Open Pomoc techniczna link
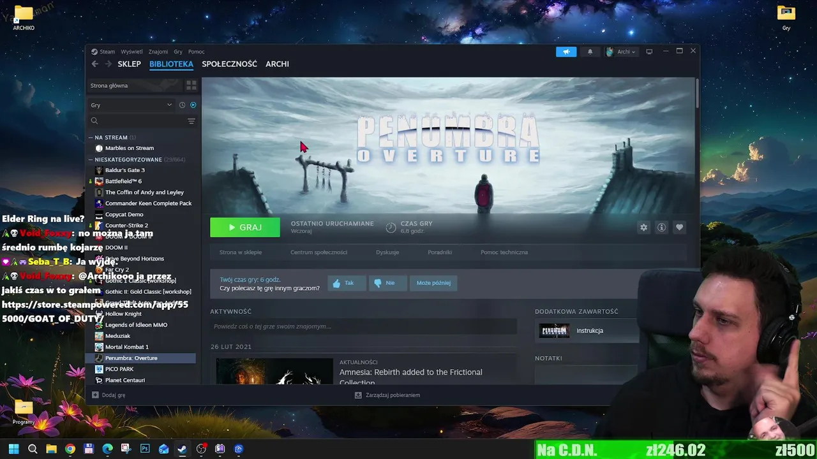Viewport: 817px width, 459px height. point(504,252)
